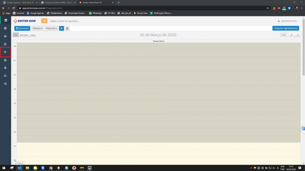The width and height of the screenshot is (305, 171).
Task: Open the patients group icon in sidebar
Action: [5, 28]
